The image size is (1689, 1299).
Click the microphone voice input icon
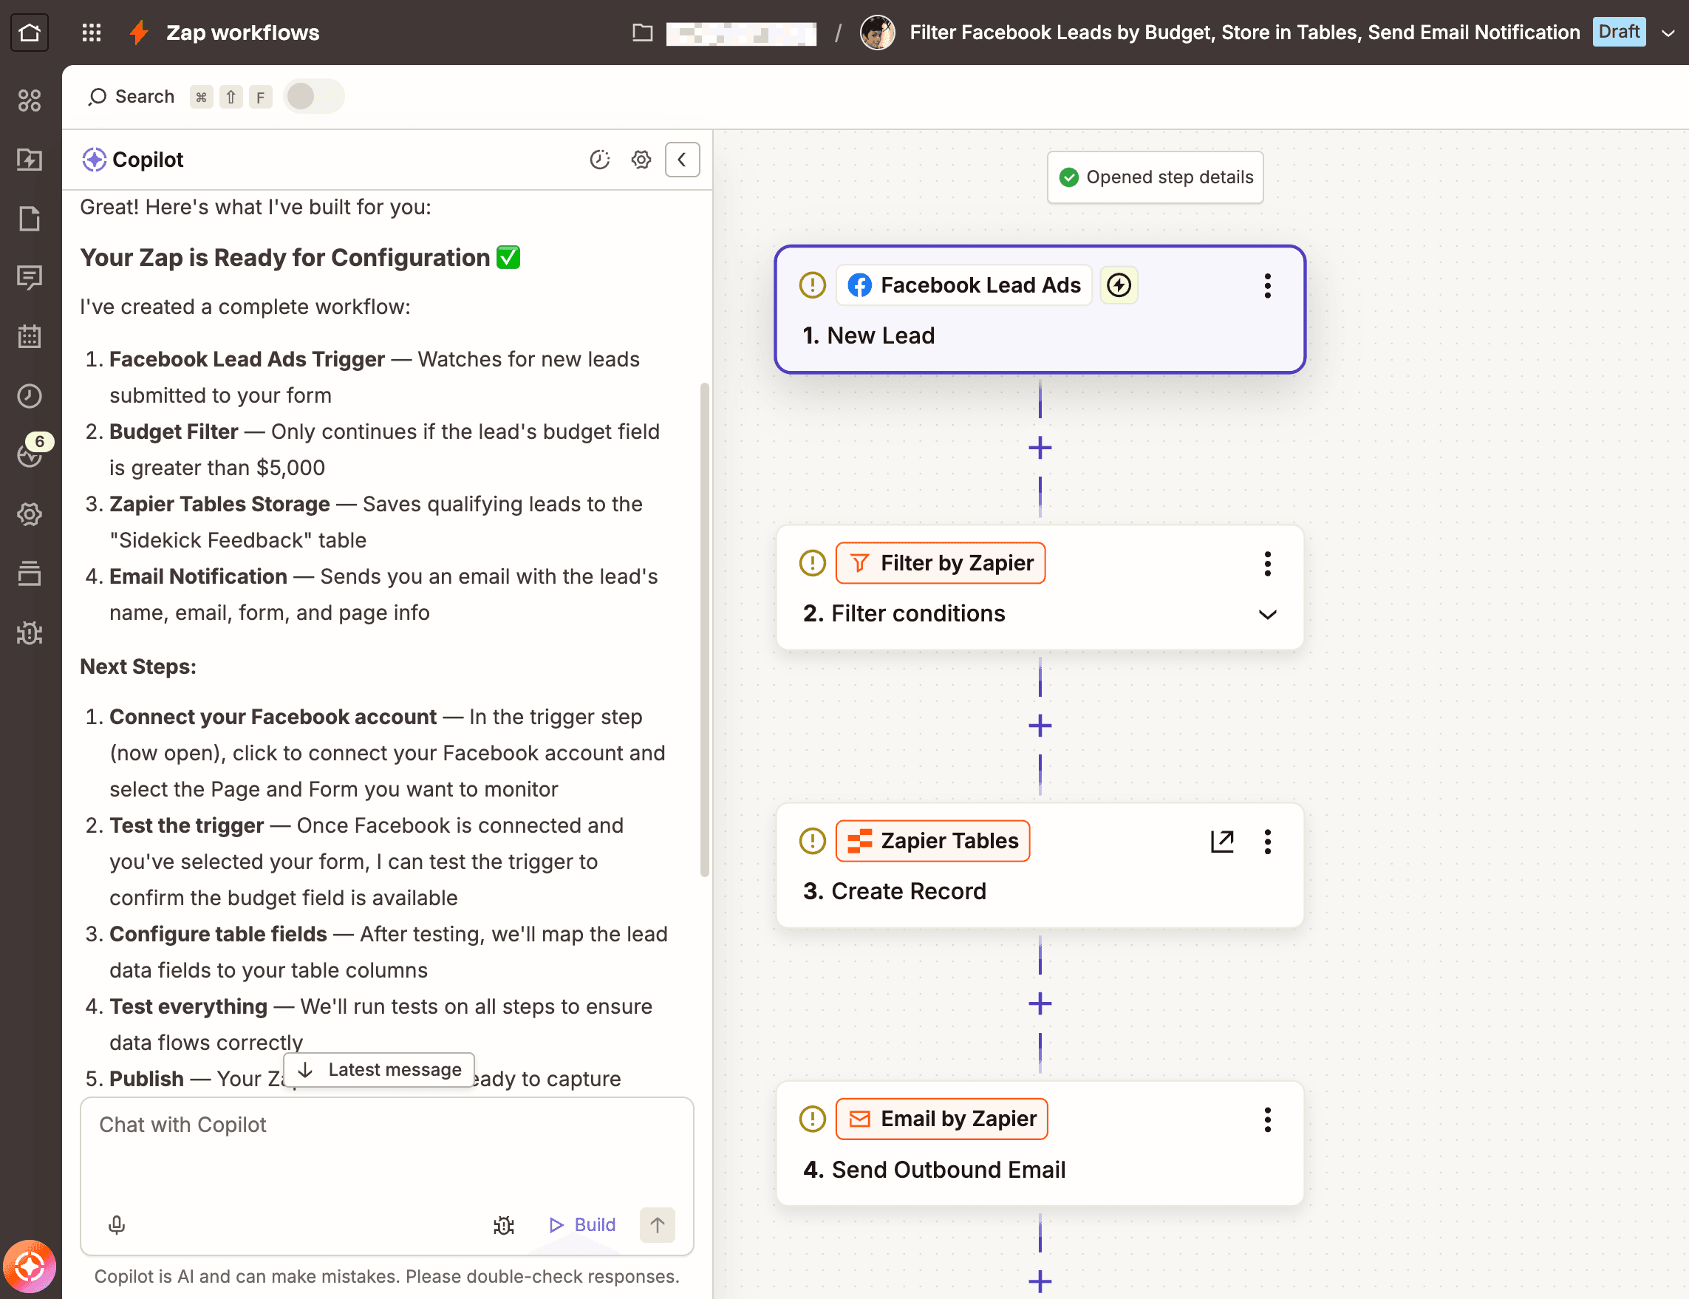coord(117,1225)
